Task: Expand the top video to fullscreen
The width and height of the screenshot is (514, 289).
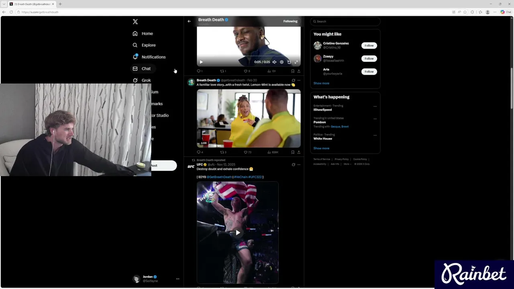Action: (x=296, y=62)
